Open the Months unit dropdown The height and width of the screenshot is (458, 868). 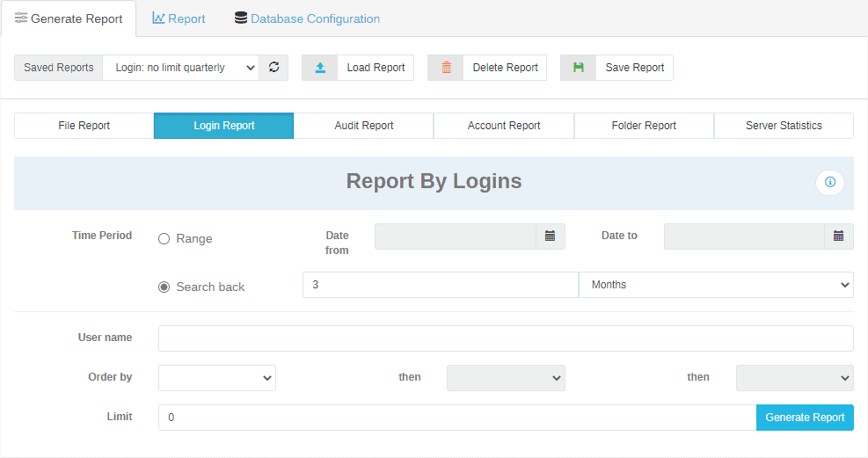[x=716, y=285]
